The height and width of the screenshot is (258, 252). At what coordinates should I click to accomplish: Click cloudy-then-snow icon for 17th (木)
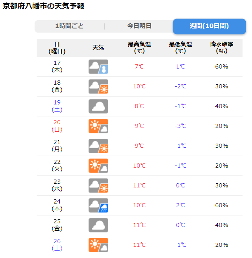pos(98,66)
